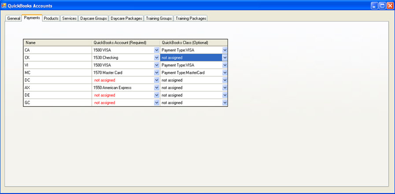Image resolution: width=395 pixels, height=194 pixels.
Task: Open QuickBooks Class dropdown for DC row
Action: (x=225, y=80)
